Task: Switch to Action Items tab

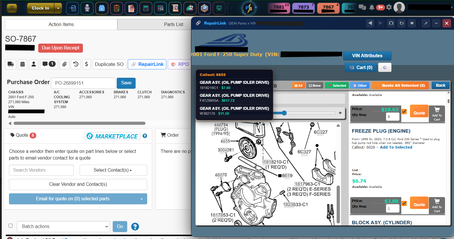Action: click(x=61, y=25)
